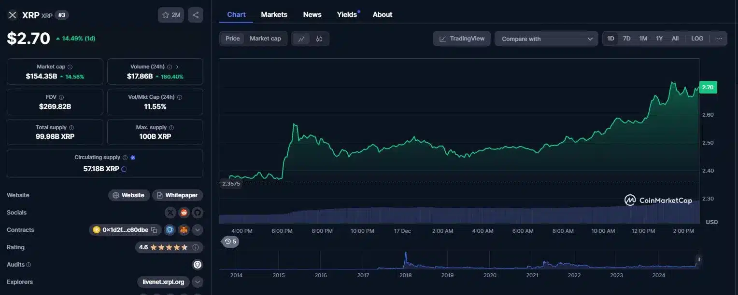Open the About tab

pos(383,14)
